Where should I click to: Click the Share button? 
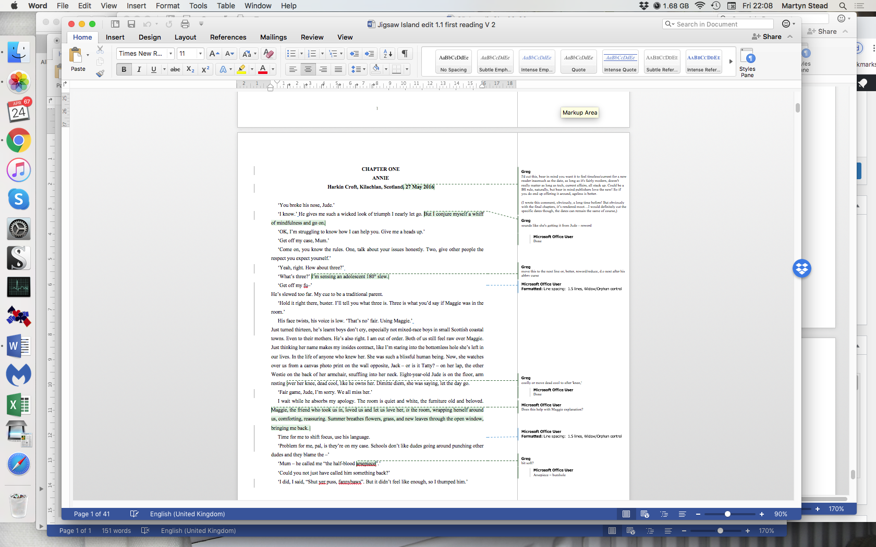[x=767, y=36]
